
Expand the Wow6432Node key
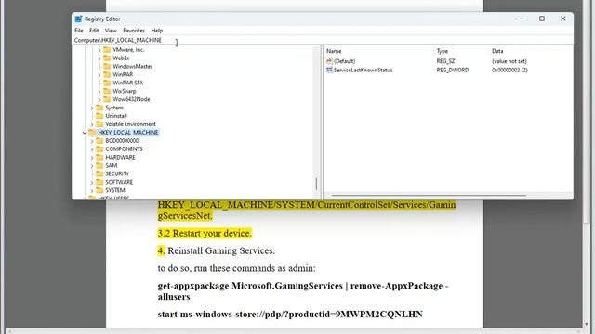coord(99,99)
